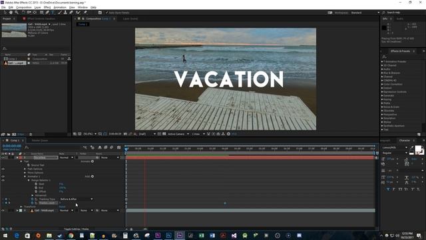This screenshot has height=240, width=426.
Task: Collapse the Text property group
Action: 21,161
